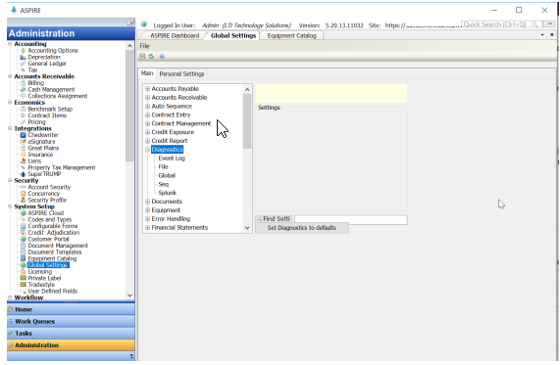
Task: Open the Quick Search dropdown arrow
Action: (549, 24)
